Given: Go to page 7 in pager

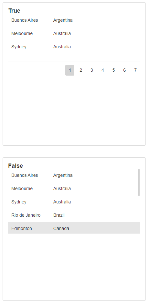Looking at the screenshot, I should click(x=135, y=70).
